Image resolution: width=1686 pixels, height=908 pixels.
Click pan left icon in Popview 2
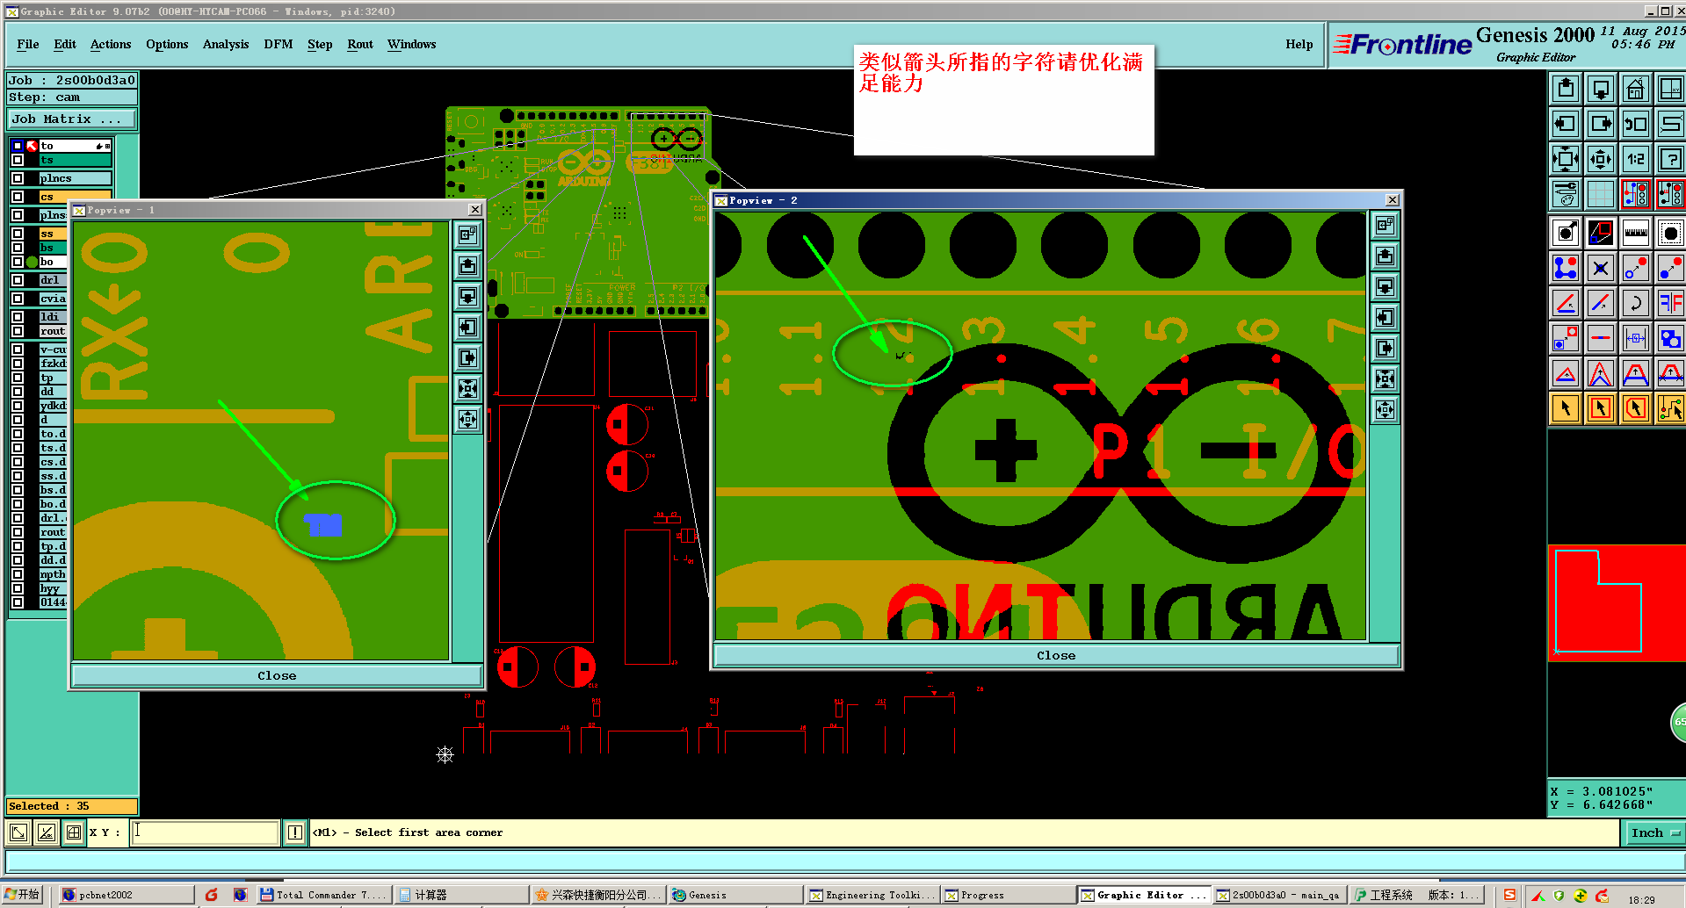pos(1385,317)
